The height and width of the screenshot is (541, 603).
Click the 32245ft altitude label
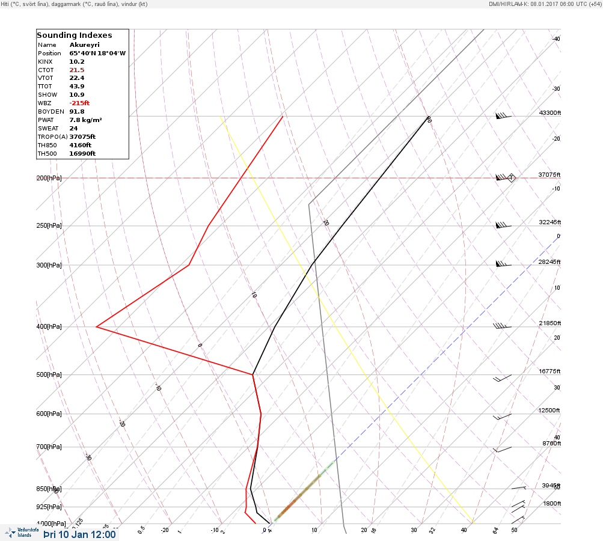pyautogui.click(x=550, y=222)
